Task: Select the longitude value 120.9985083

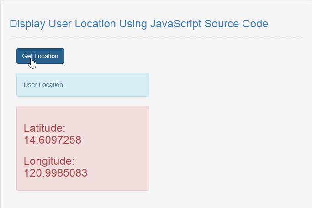Action: [56, 173]
